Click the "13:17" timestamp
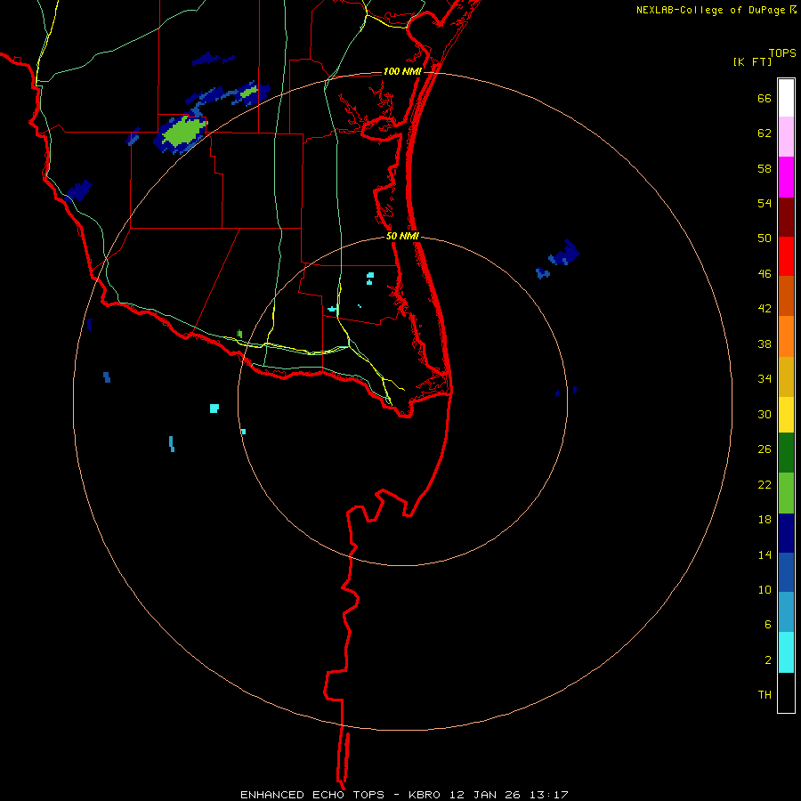Image resolution: width=801 pixels, height=801 pixels. pyautogui.click(x=547, y=795)
